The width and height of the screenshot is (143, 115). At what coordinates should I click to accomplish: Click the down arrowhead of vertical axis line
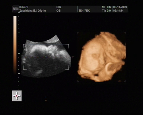click(46, 100)
